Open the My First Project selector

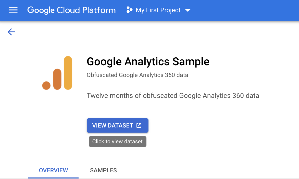(158, 10)
